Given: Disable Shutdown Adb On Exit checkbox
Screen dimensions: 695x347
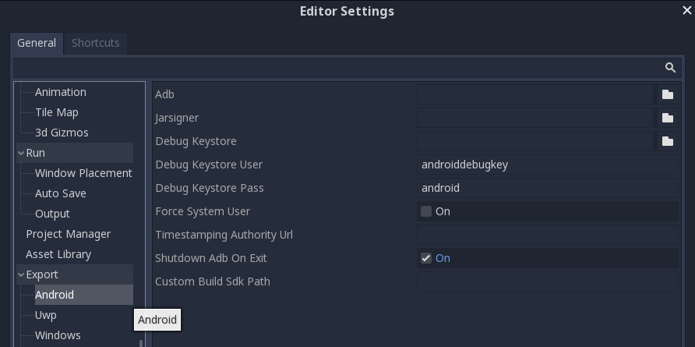Looking at the screenshot, I should pyautogui.click(x=426, y=258).
